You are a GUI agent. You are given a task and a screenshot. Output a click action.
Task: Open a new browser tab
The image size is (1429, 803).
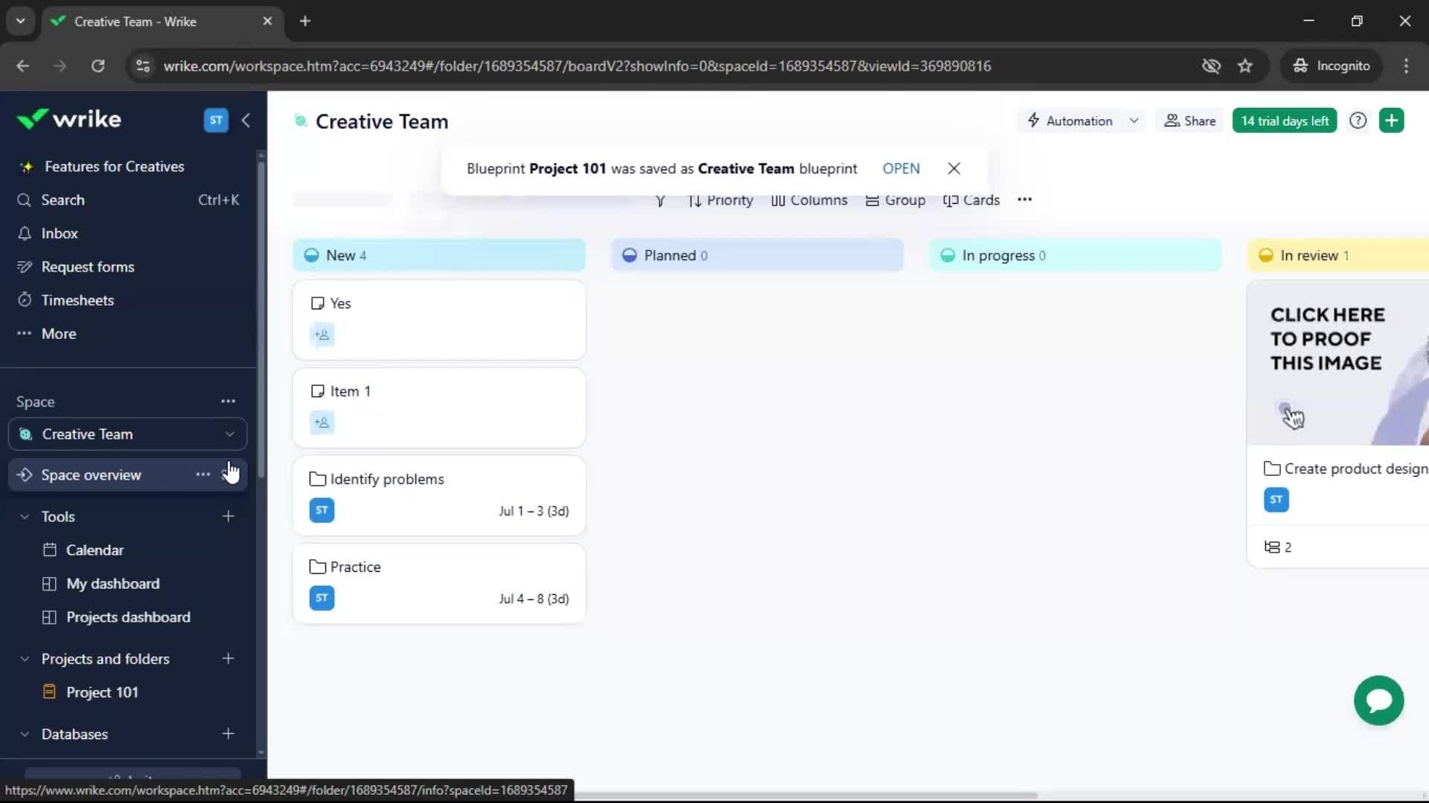point(305,21)
